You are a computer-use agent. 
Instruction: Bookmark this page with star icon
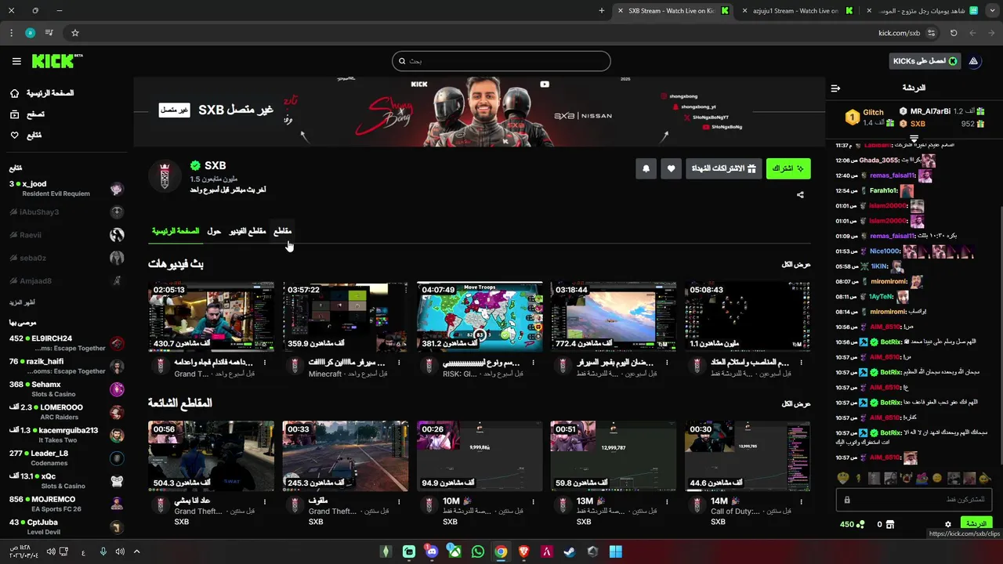coord(75,33)
